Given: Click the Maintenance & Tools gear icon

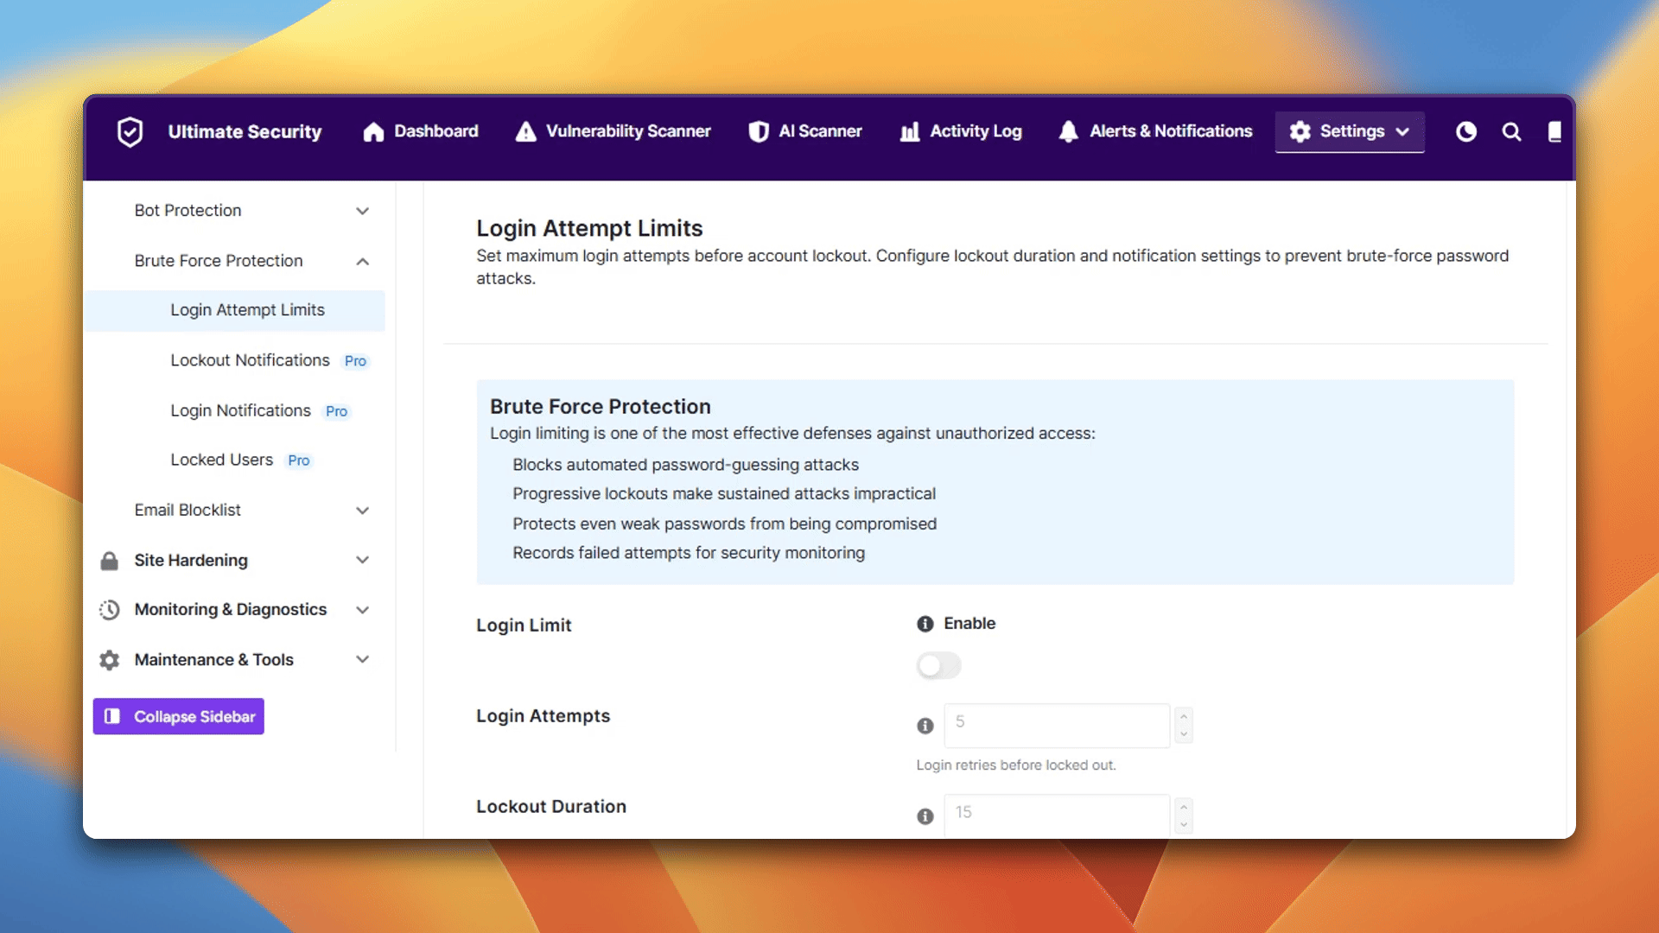Looking at the screenshot, I should point(109,660).
